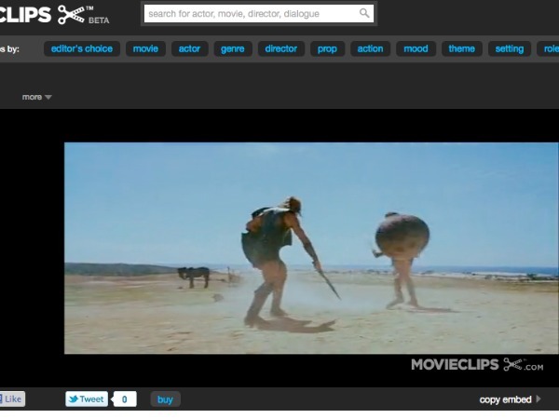Viewport: 559px width, 419px height.
Task: View the tweet count bubble
Action: [124, 399]
